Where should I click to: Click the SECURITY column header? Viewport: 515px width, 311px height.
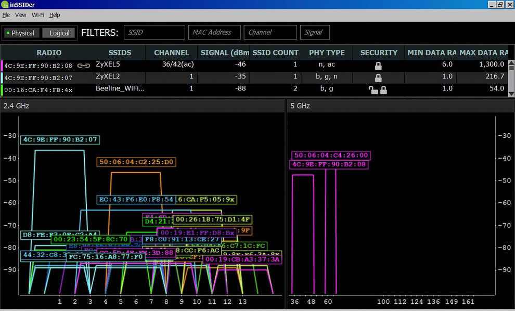tap(379, 53)
